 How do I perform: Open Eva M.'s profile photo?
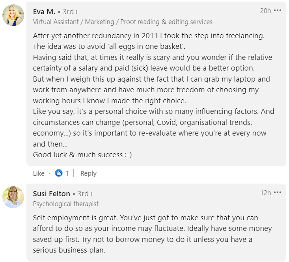[x=13, y=16]
